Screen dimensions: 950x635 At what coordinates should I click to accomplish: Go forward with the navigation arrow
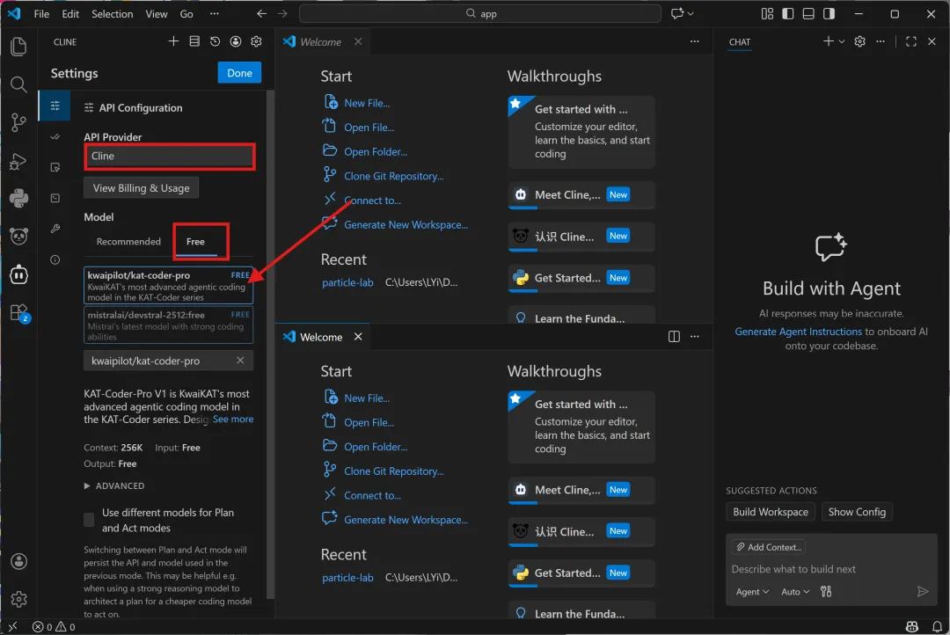(282, 13)
